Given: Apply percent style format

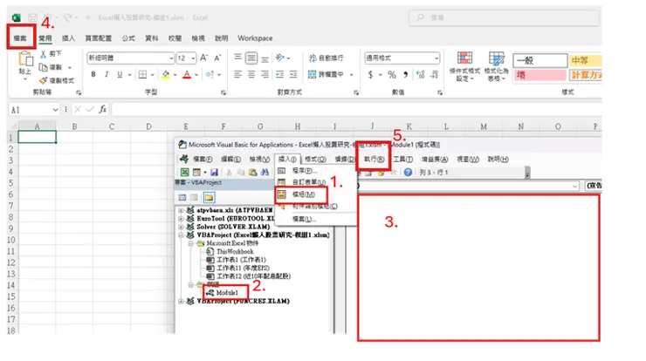Looking at the screenshot, I should pos(392,74).
